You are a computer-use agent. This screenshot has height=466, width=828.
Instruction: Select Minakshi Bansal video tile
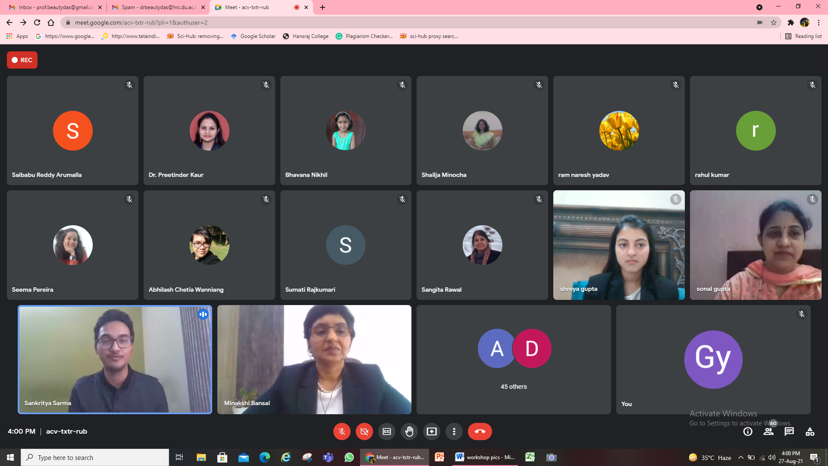314,359
